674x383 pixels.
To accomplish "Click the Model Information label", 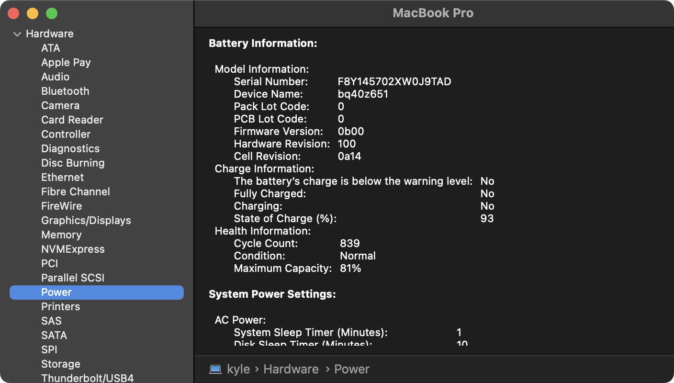I will 262,69.
